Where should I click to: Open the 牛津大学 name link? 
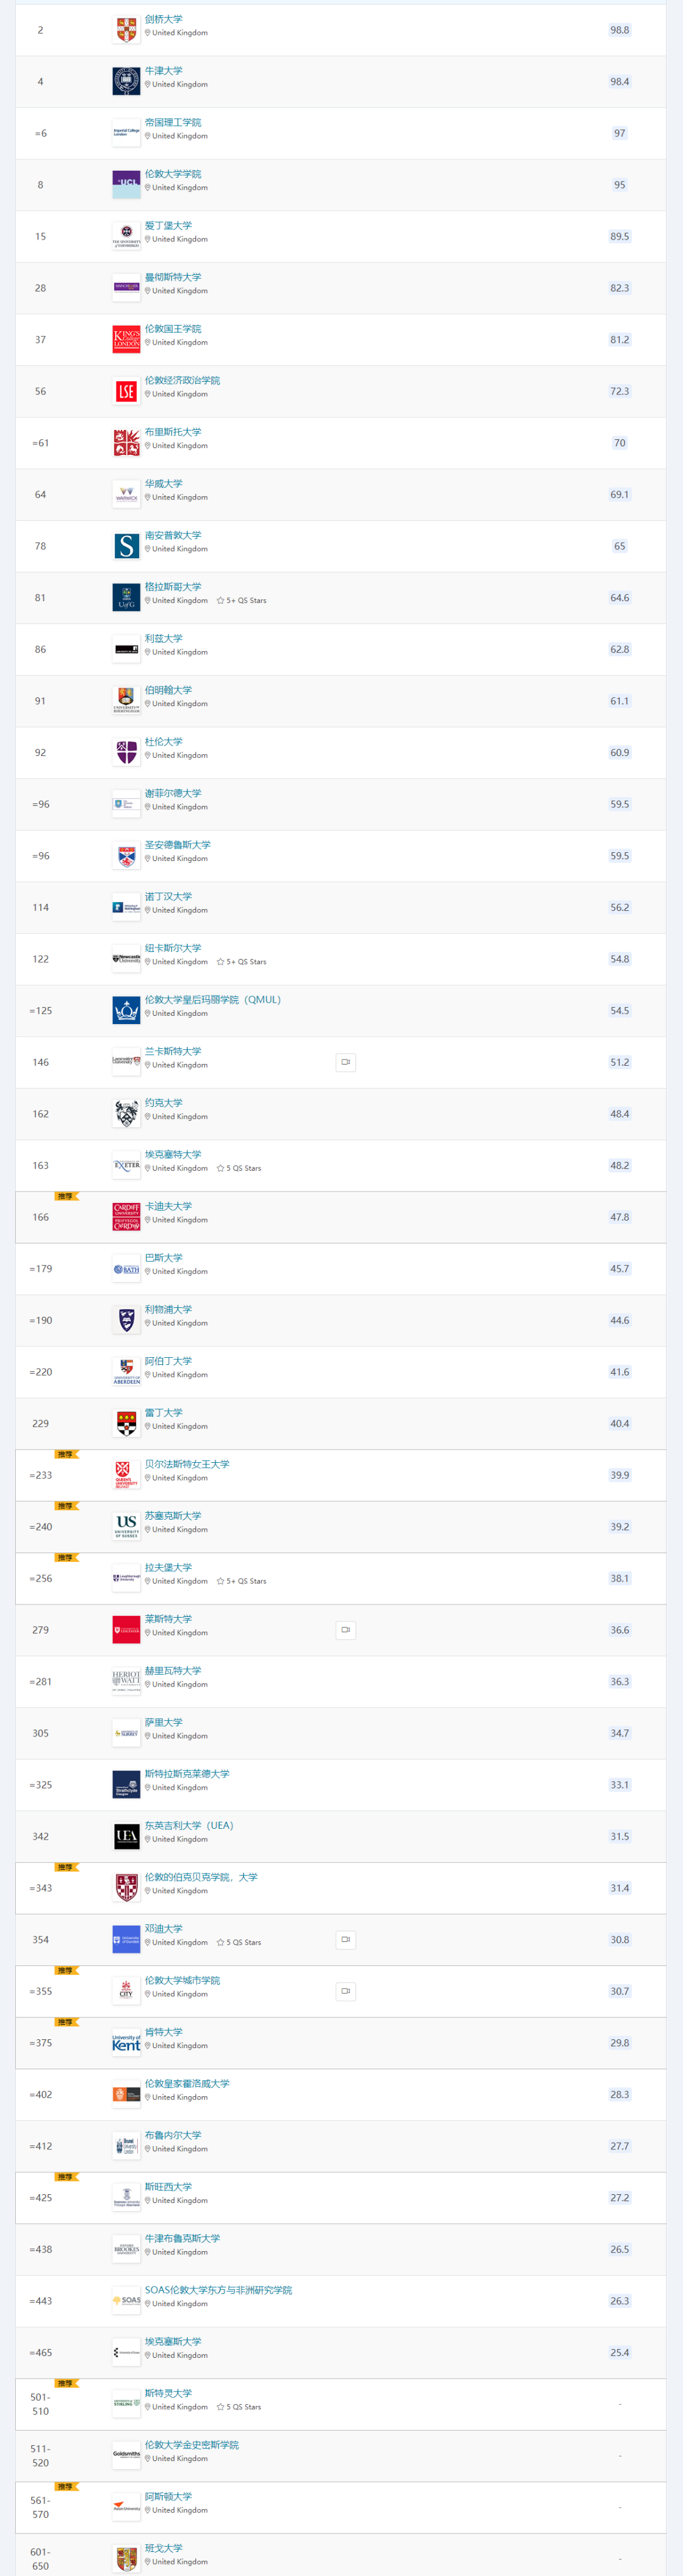(x=163, y=71)
